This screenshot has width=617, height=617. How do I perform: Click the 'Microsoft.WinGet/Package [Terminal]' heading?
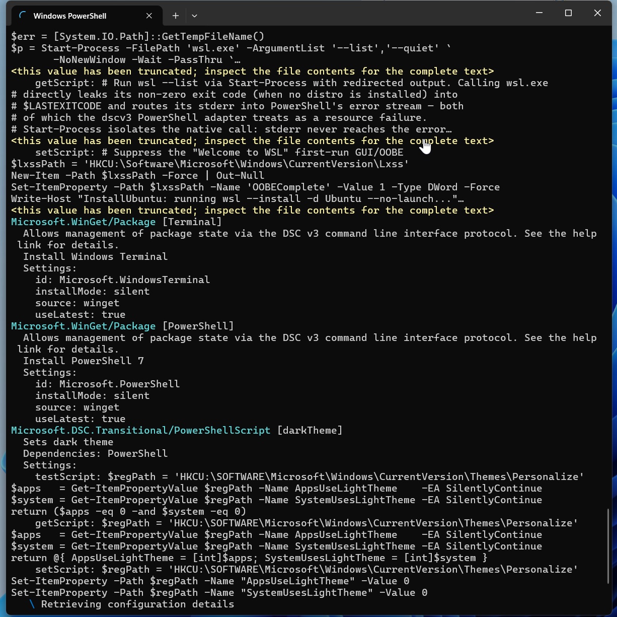[116, 222]
